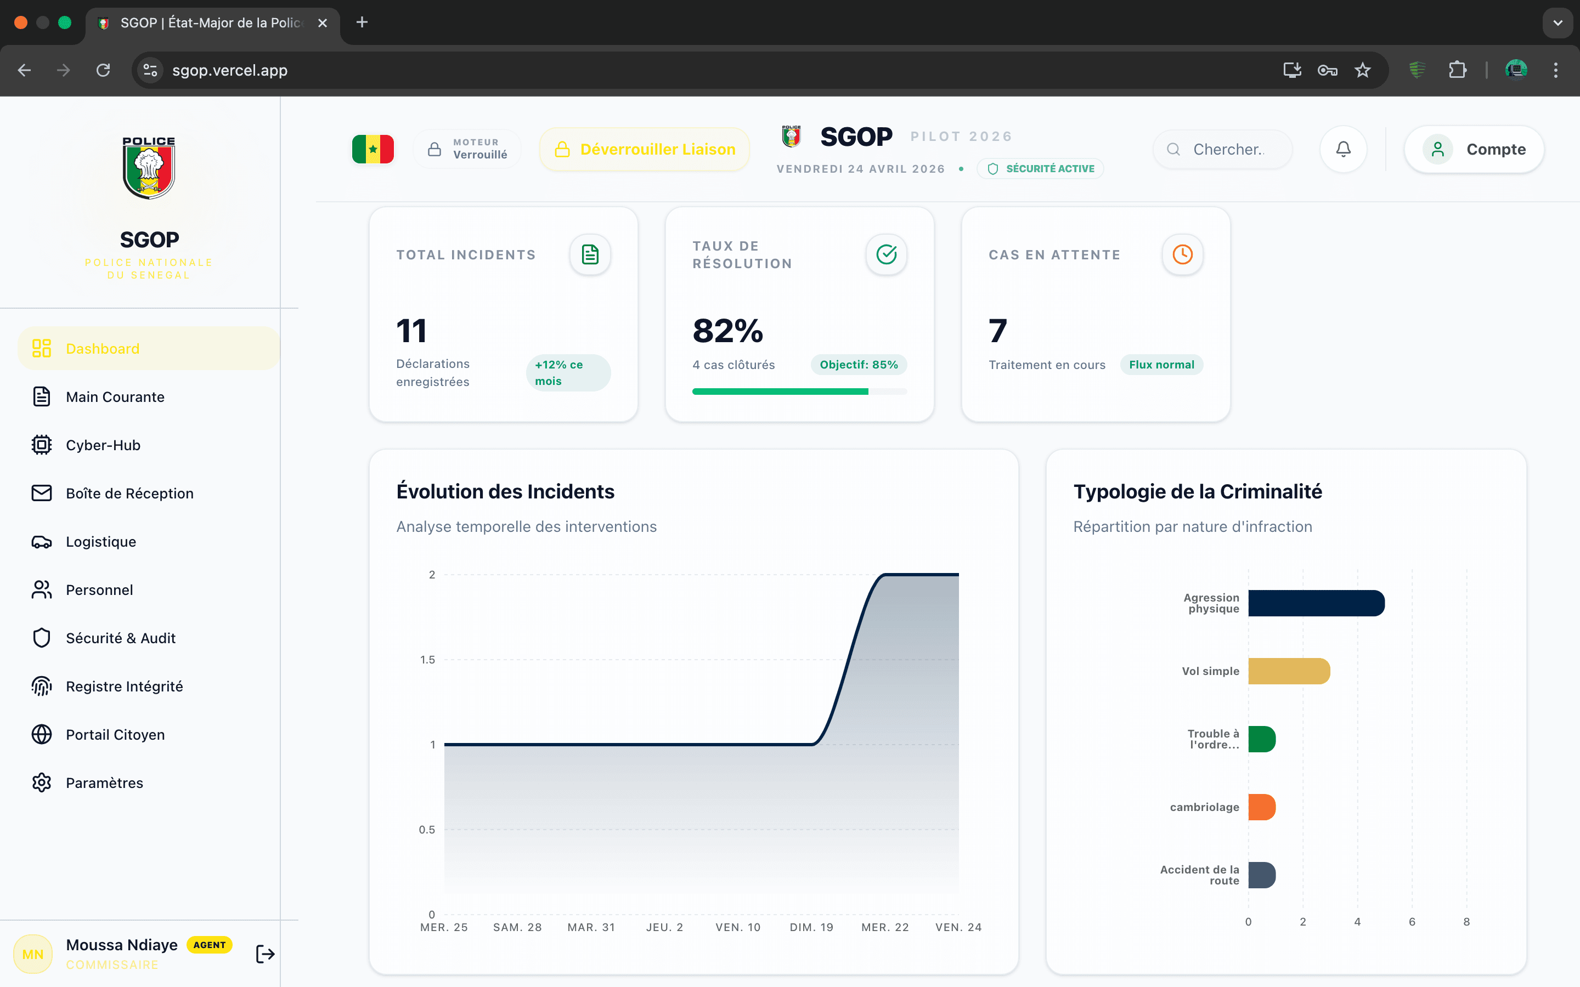The height and width of the screenshot is (987, 1580).
Task: Open Boîte de Réception
Action: pos(149,493)
